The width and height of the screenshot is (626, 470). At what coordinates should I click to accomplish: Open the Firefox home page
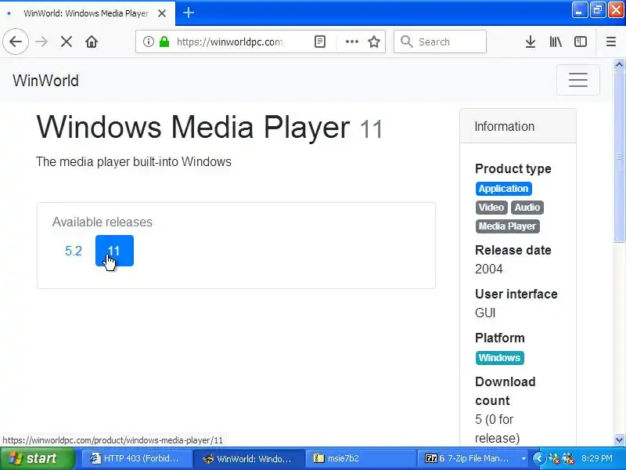[x=92, y=42]
